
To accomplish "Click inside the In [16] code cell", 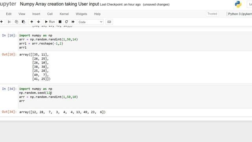I will point(135,41).
